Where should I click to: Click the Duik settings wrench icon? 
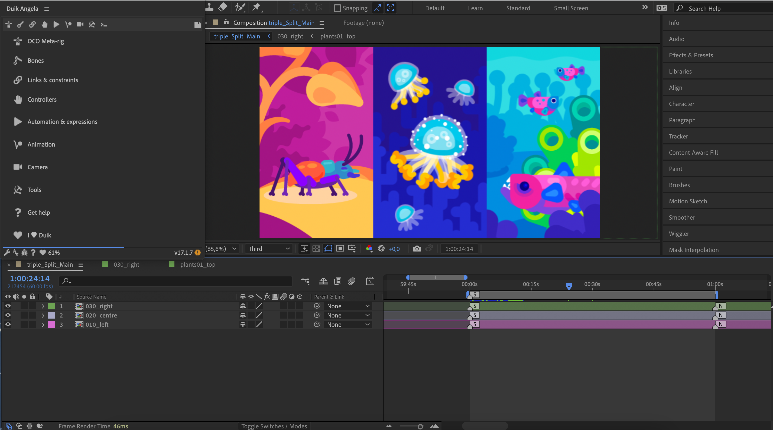click(7, 253)
